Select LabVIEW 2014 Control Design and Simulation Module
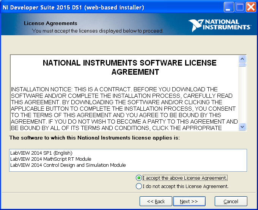Screen dimensions: 258x210 [x=68, y=165]
